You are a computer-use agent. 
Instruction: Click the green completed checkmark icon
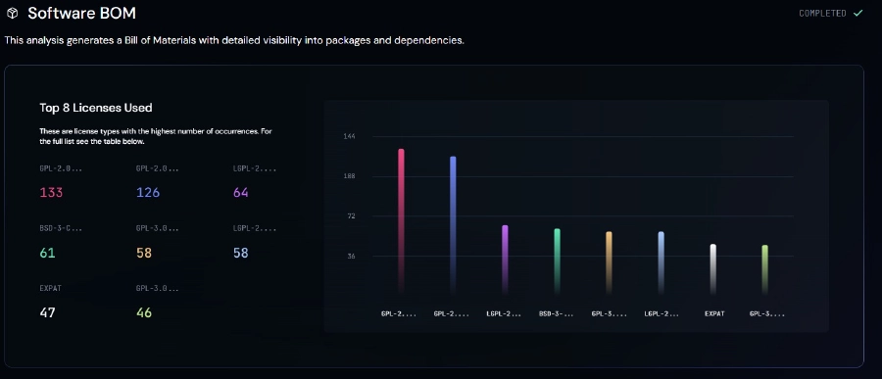point(857,13)
